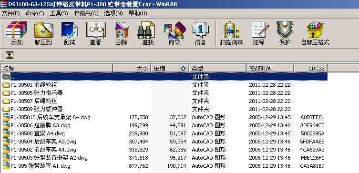359x173 pixels.
Task: Select file name P1-30503 张紧装置框架 A2.dwg
Action: tap(49, 158)
